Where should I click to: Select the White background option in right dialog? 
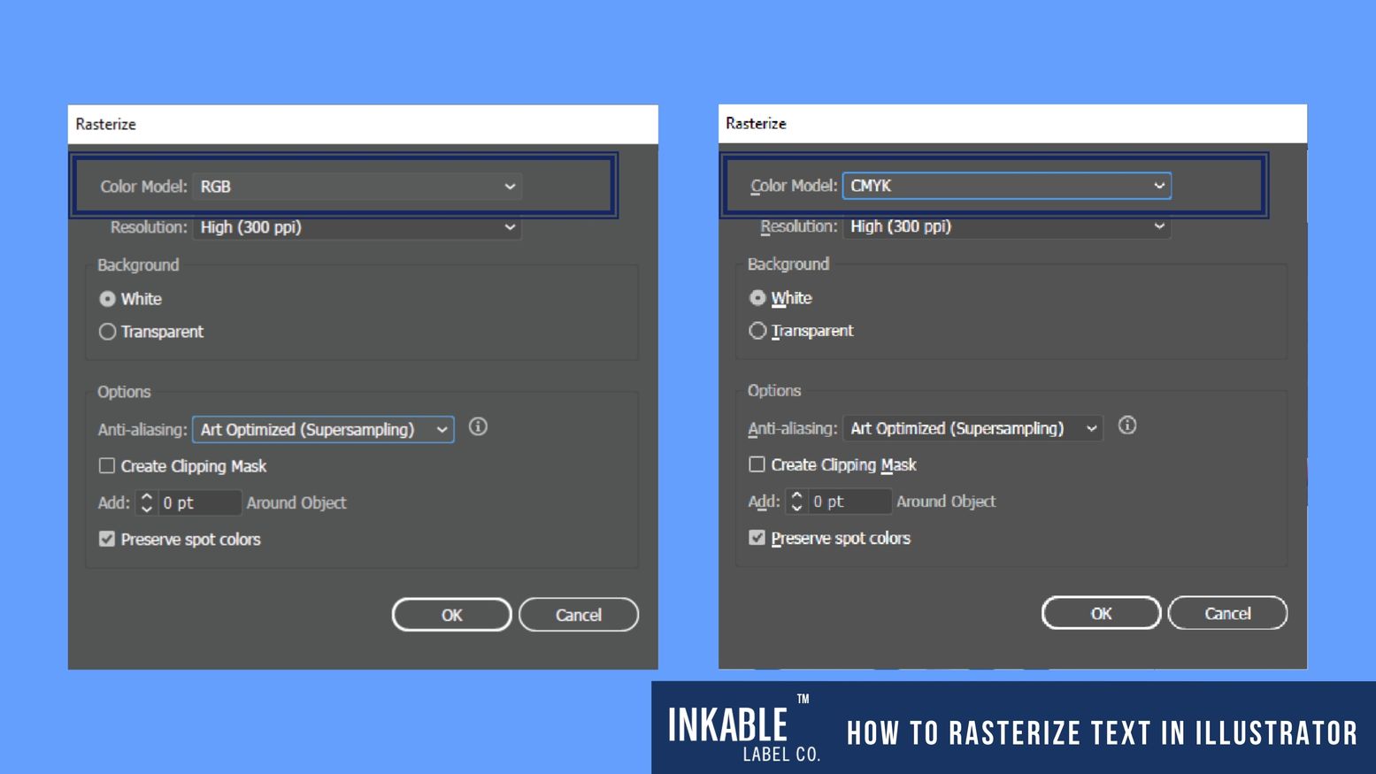757,298
